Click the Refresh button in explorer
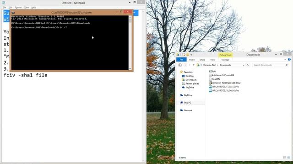 coord(248,65)
